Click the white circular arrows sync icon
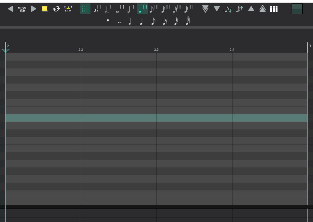 pyautogui.click(x=56, y=9)
